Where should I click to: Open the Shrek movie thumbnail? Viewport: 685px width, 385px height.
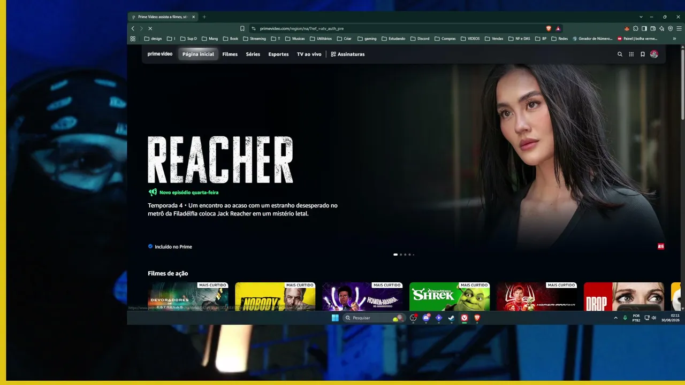[x=450, y=296]
